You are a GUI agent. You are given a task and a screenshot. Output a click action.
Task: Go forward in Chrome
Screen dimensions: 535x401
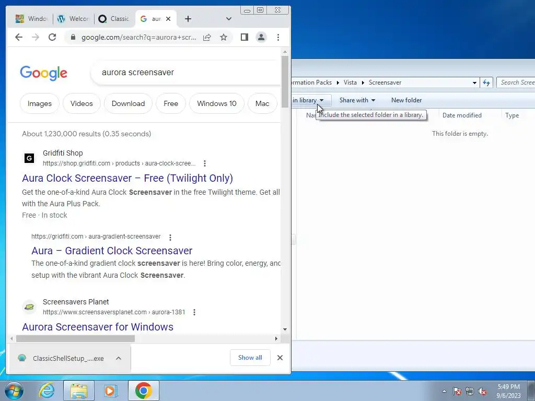(x=36, y=37)
